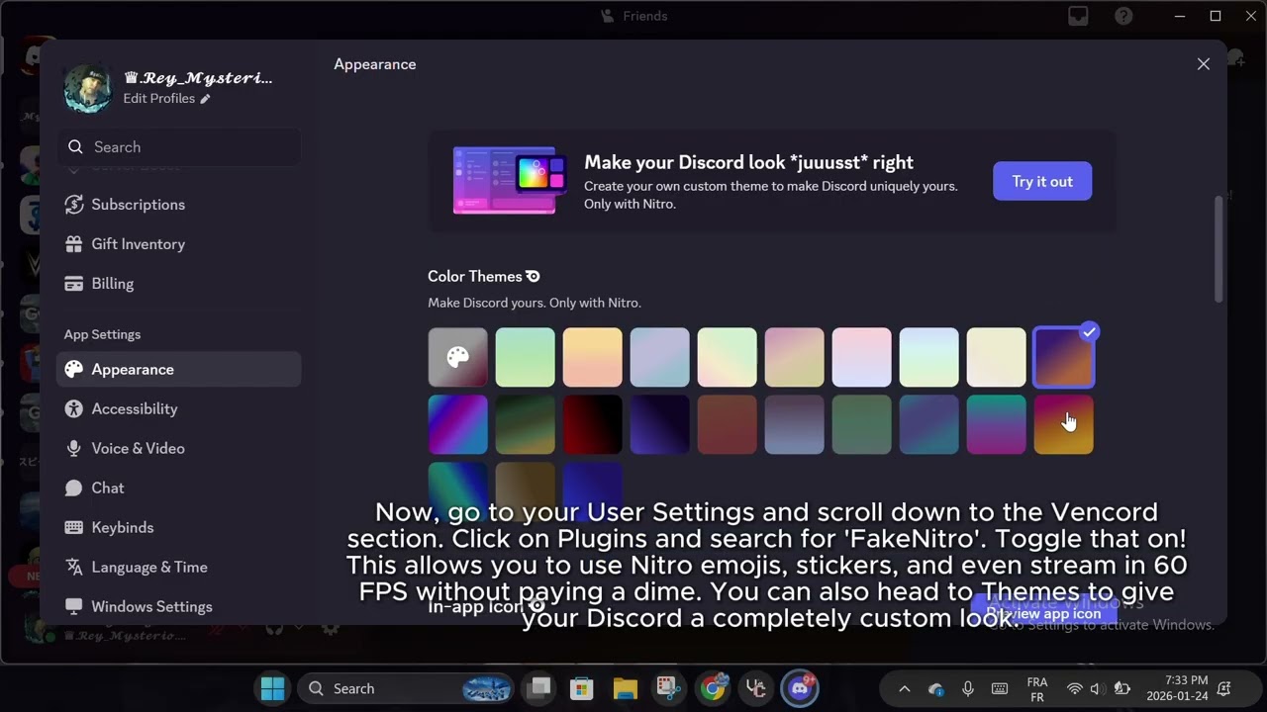
Task: Click the Billing card icon
Action: pos(73,284)
